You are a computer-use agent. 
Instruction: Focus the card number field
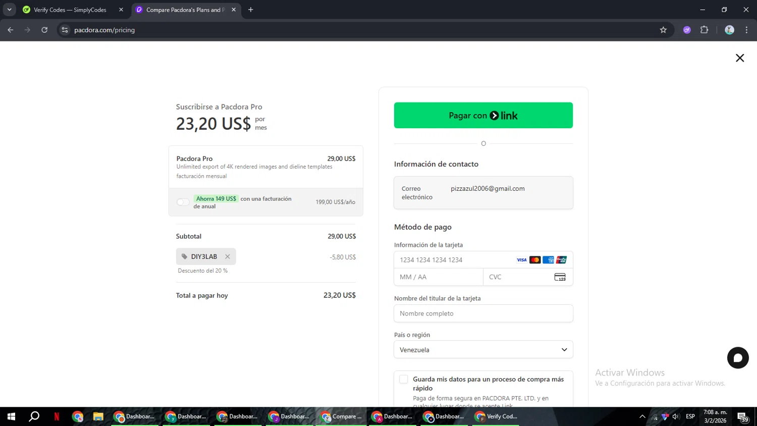coord(483,260)
